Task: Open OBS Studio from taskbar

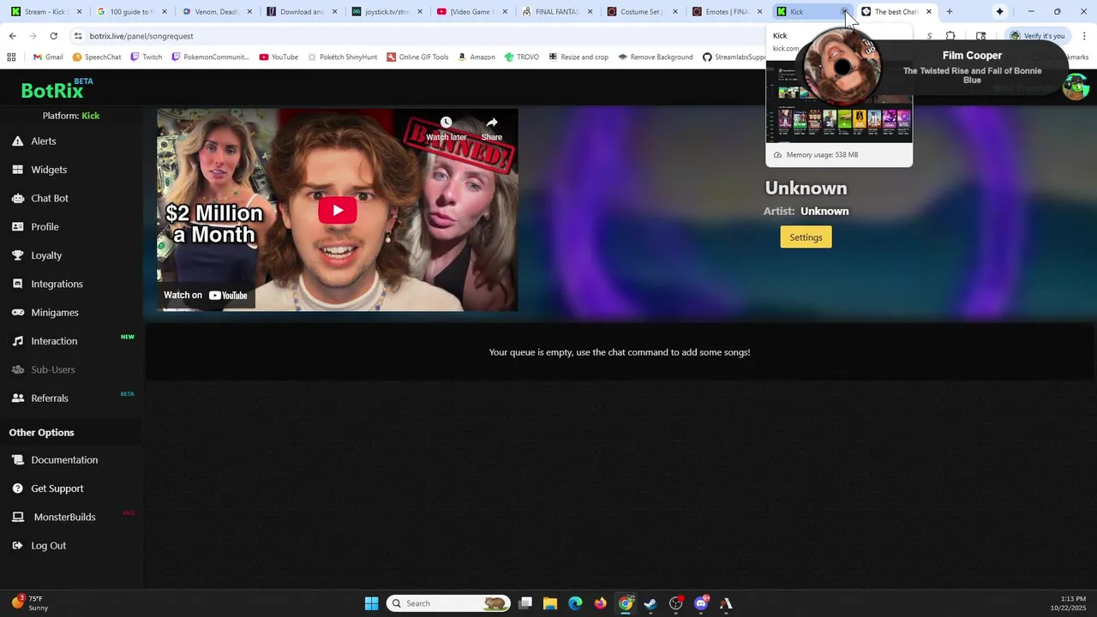Action: [x=675, y=603]
